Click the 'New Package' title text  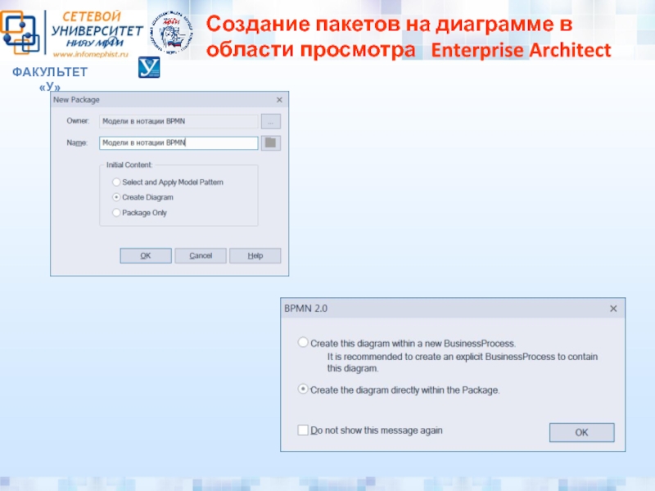[x=76, y=100]
